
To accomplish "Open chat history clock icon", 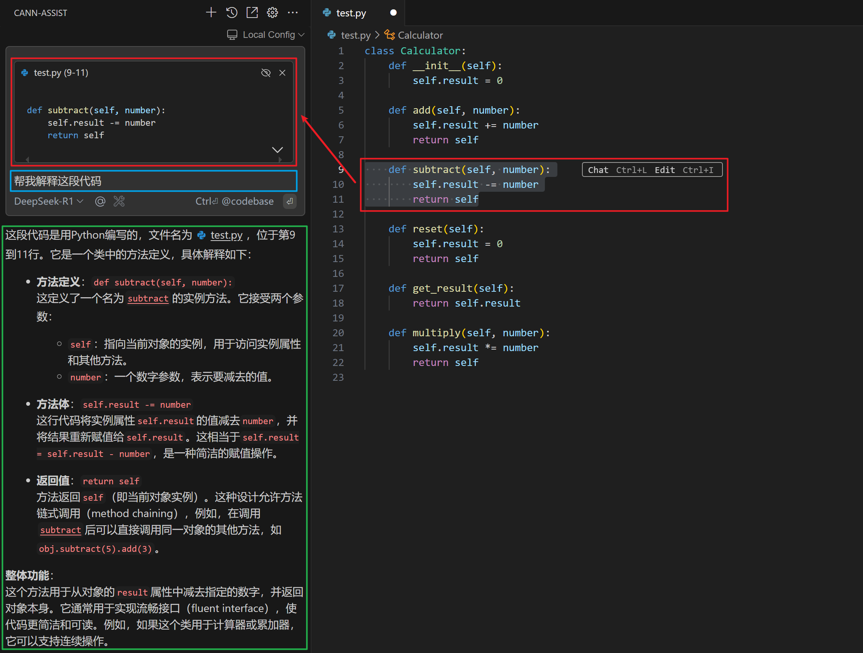I will pos(231,12).
